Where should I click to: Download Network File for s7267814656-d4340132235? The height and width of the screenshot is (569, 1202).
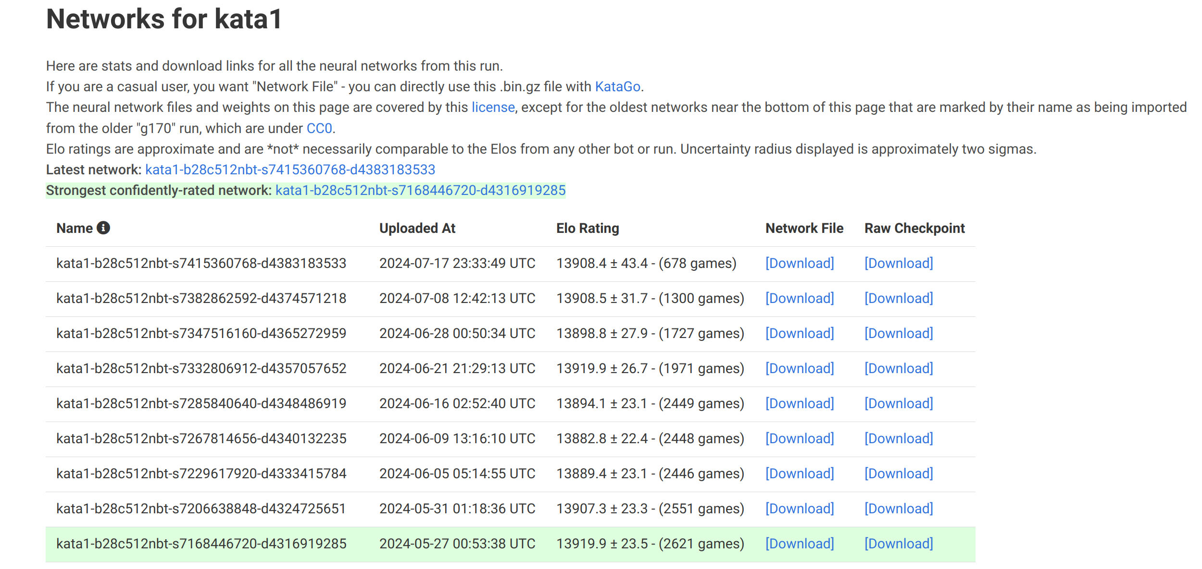[x=800, y=438]
